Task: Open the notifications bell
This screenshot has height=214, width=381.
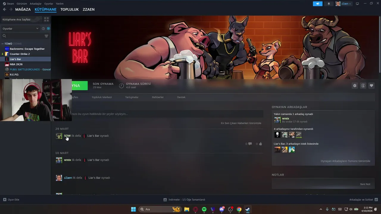Action: [329, 4]
